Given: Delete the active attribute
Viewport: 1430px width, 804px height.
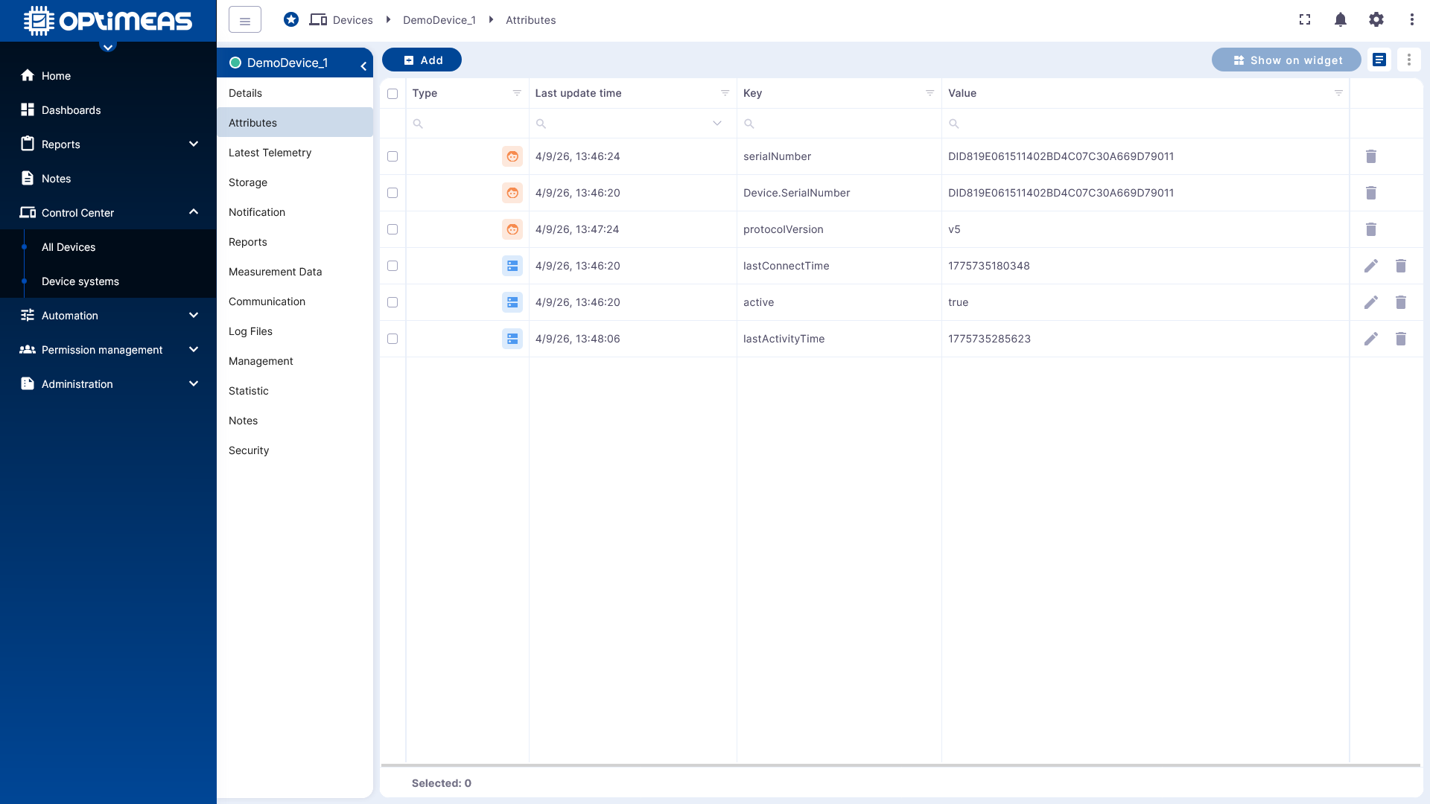Looking at the screenshot, I should coord(1401,302).
